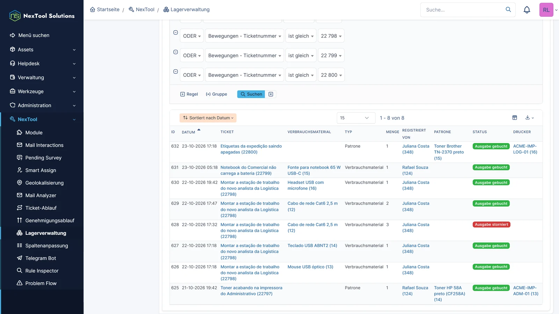Open the value dropdown showing 22 798

(331, 36)
